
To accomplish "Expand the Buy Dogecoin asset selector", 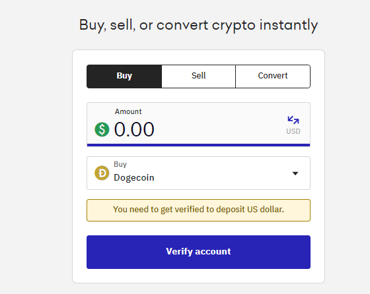I will click(198, 173).
